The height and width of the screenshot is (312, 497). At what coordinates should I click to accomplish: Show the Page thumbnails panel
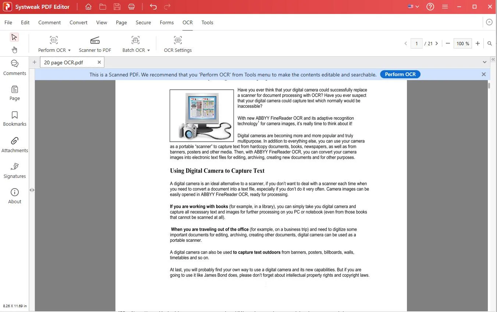pyautogui.click(x=15, y=93)
